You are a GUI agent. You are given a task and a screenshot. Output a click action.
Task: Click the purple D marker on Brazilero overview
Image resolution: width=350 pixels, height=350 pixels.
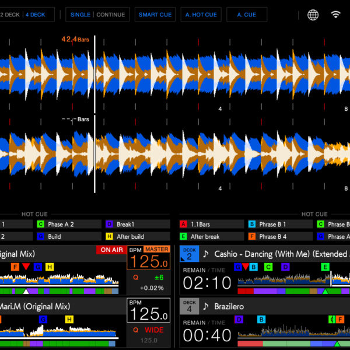239,320
